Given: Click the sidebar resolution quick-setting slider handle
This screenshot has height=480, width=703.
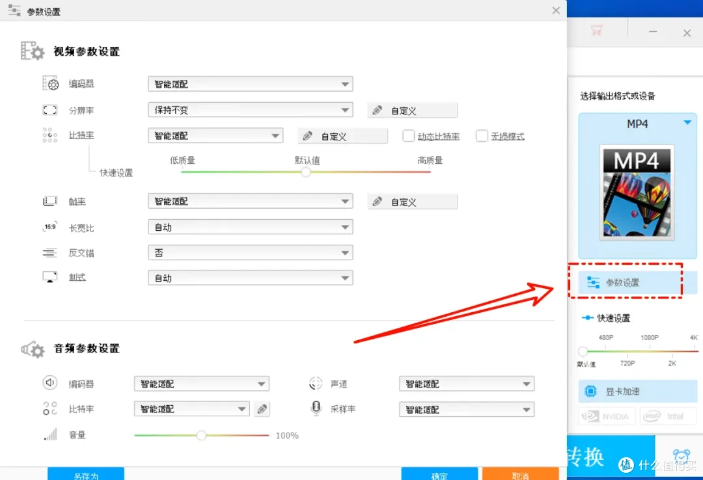Looking at the screenshot, I should tap(583, 351).
